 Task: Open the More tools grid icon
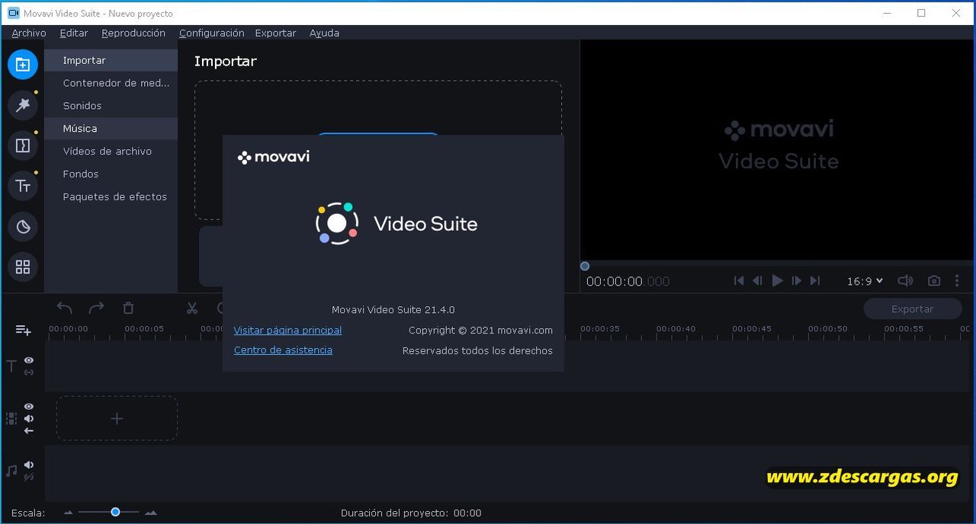coord(23,267)
